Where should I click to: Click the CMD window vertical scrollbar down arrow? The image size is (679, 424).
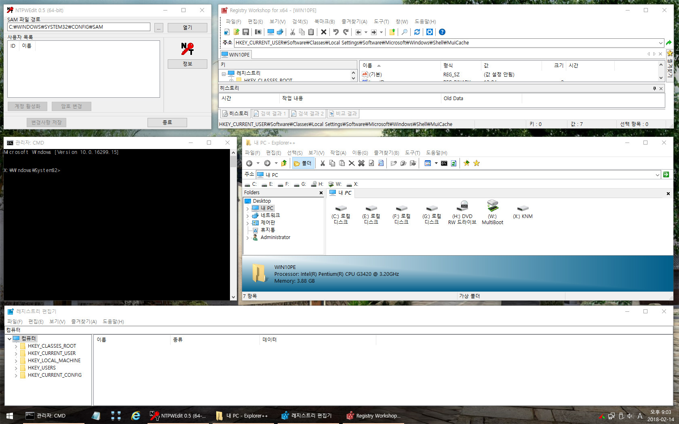point(233,297)
